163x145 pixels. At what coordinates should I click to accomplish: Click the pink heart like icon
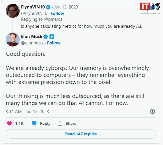point(9,123)
